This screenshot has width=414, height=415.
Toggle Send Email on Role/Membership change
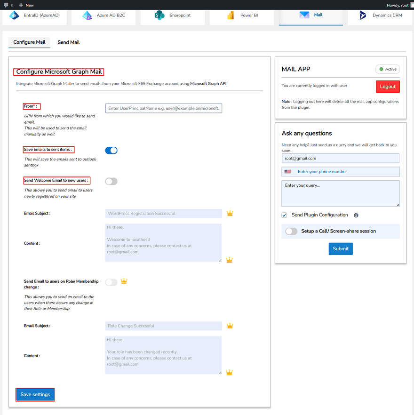111,282
